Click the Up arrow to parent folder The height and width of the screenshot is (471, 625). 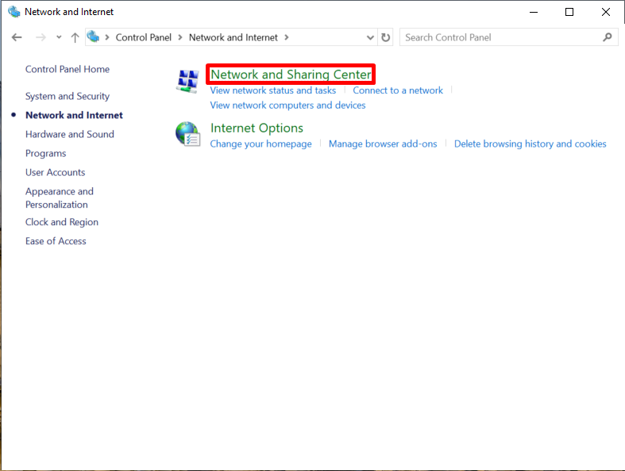click(x=75, y=37)
